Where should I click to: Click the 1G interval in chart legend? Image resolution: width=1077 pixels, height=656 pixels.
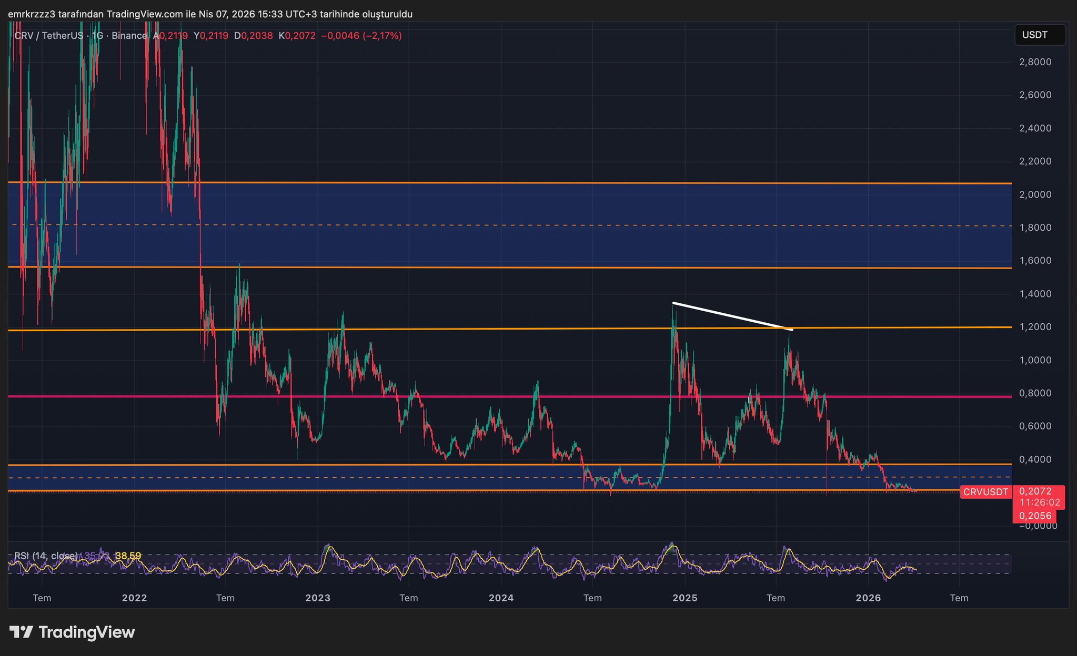point(97,36)
